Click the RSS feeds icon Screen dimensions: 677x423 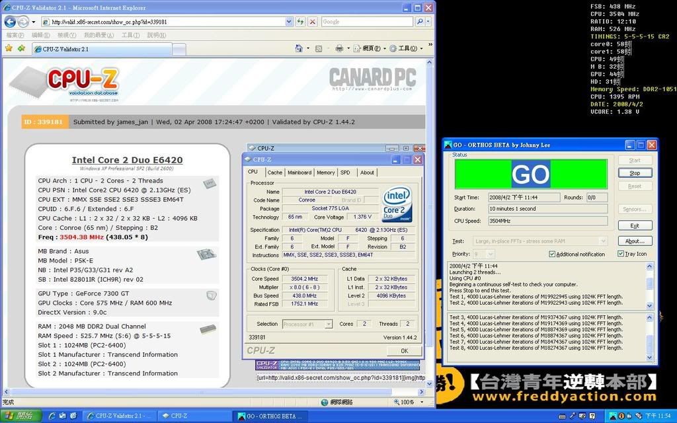[x=319, y=49]
